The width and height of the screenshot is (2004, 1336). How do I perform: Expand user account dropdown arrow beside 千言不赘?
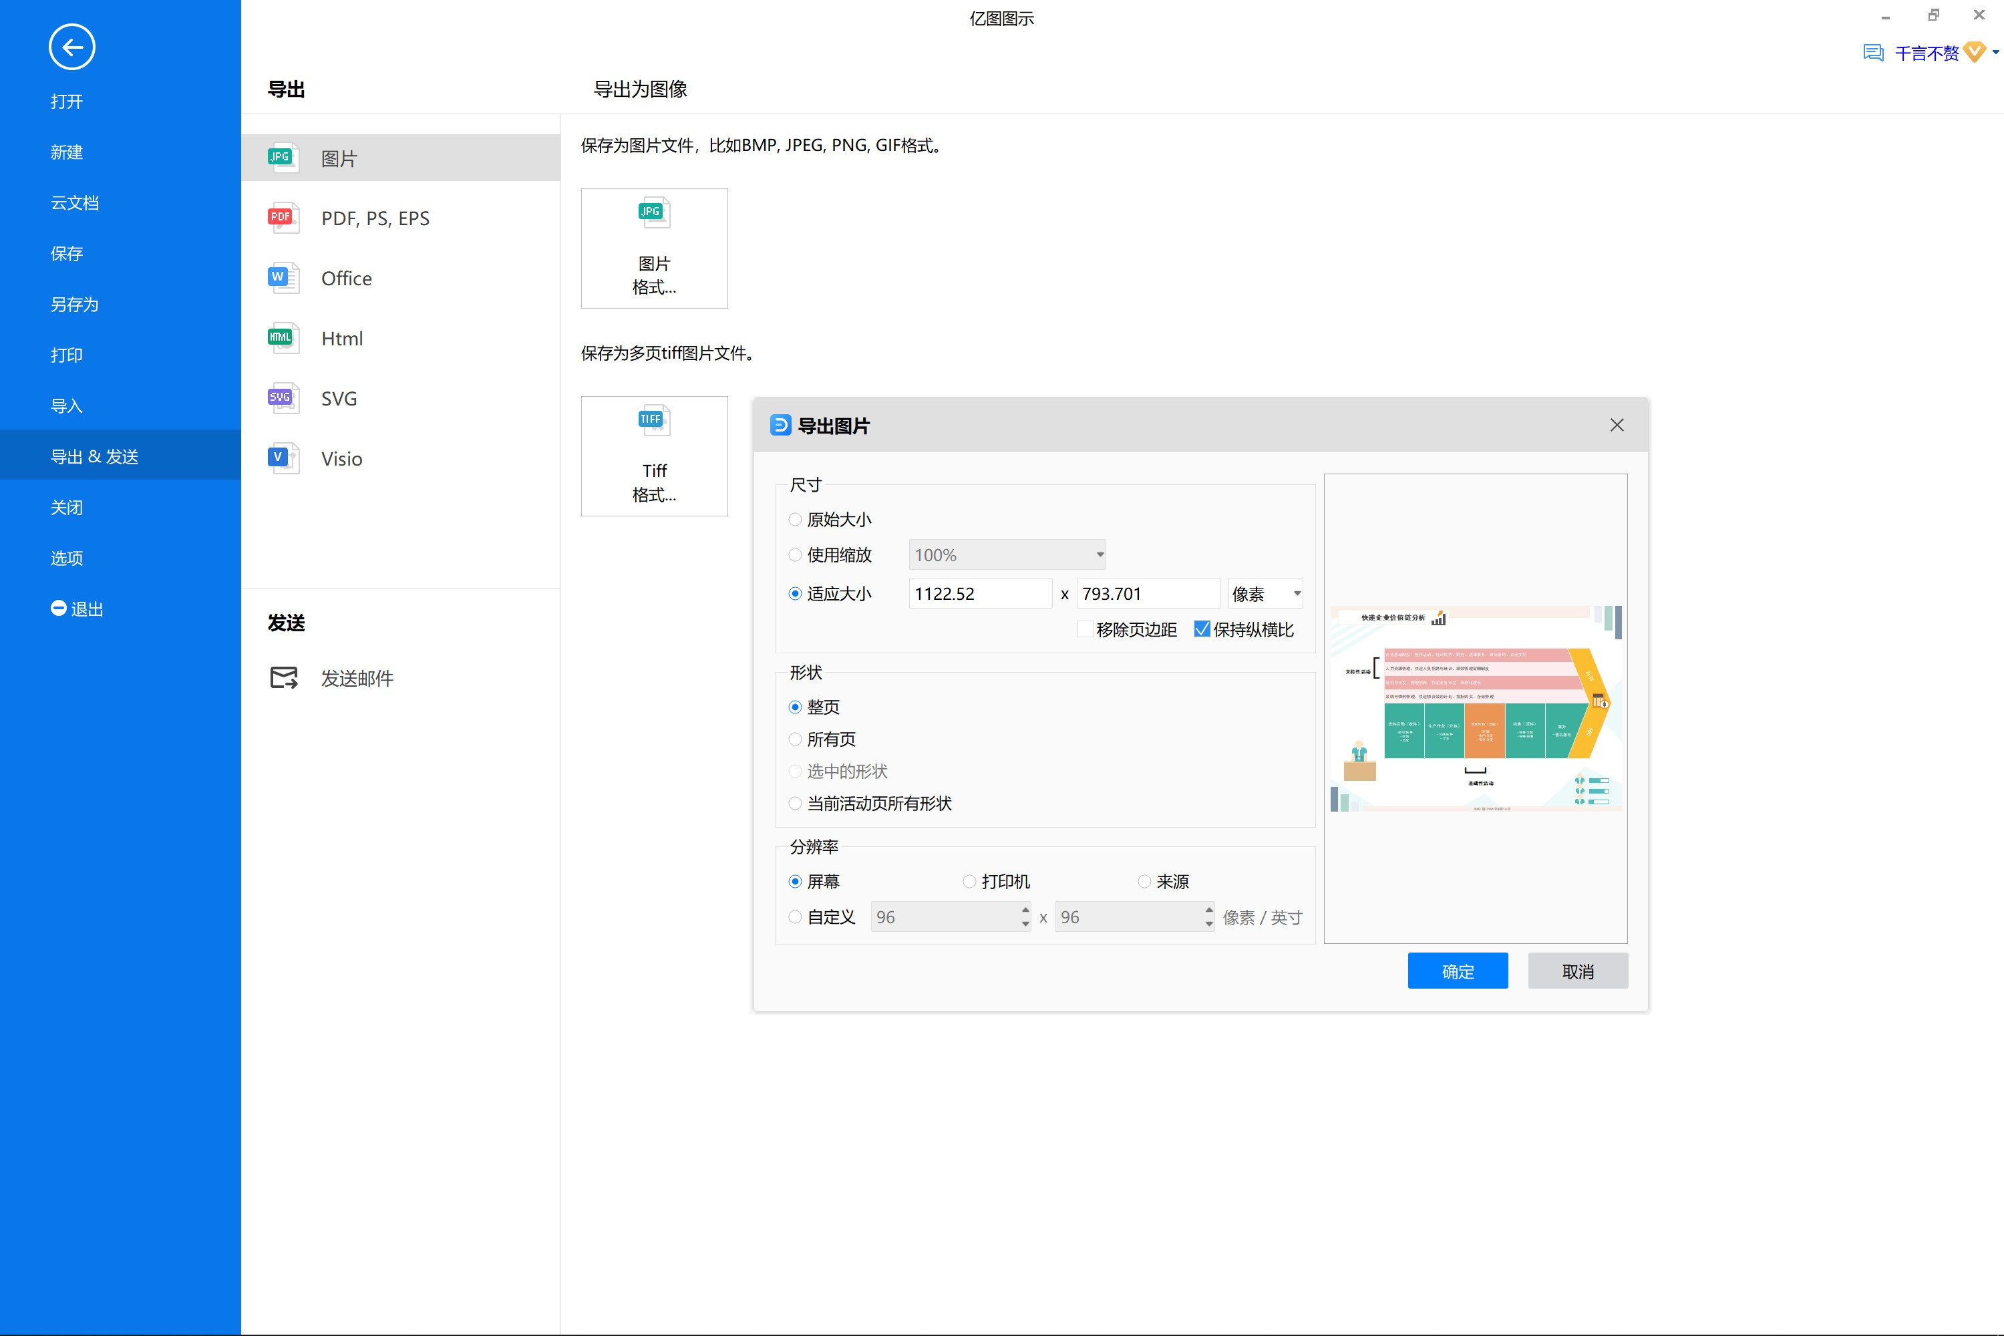1995,53
